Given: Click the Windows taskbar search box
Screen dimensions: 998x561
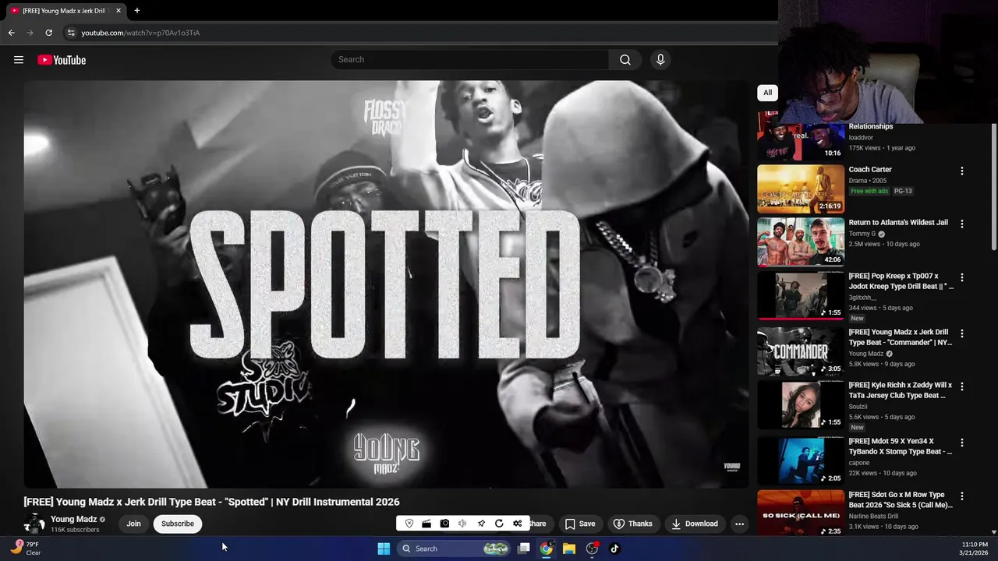Looking at the screenshot, I should tap(455, 549).
